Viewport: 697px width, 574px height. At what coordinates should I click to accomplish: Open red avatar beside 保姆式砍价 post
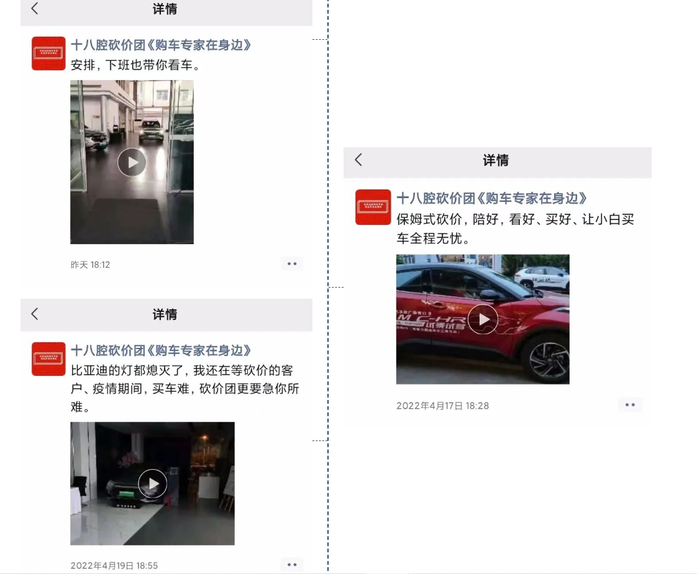click(373, 207)
